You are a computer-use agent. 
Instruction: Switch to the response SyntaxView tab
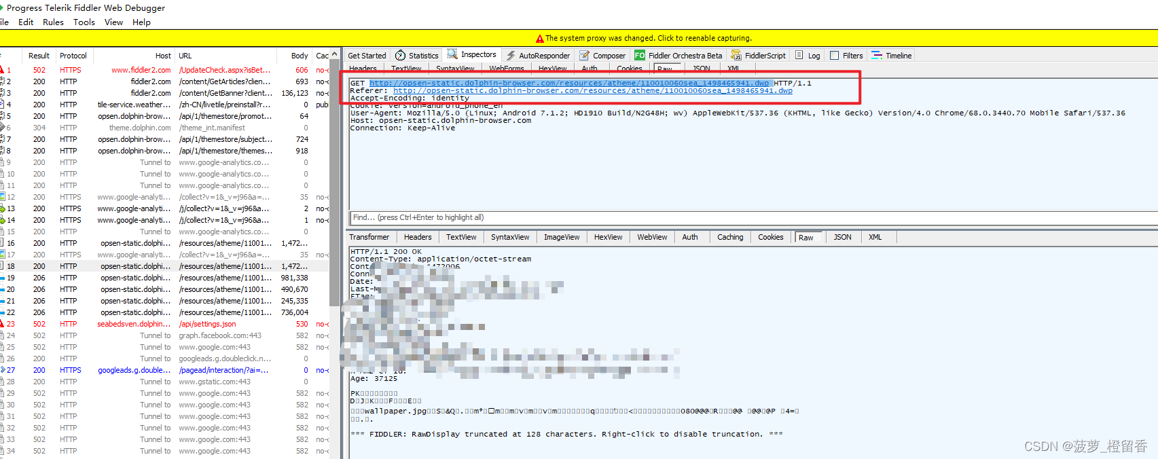510,237
